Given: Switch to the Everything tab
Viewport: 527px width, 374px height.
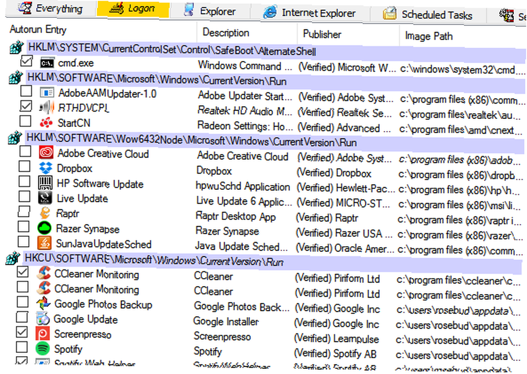Looking at the screenshot, I should coord(51,8).
